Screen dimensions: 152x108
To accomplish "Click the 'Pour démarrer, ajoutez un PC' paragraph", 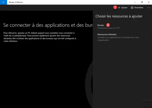I will point(40,37).
